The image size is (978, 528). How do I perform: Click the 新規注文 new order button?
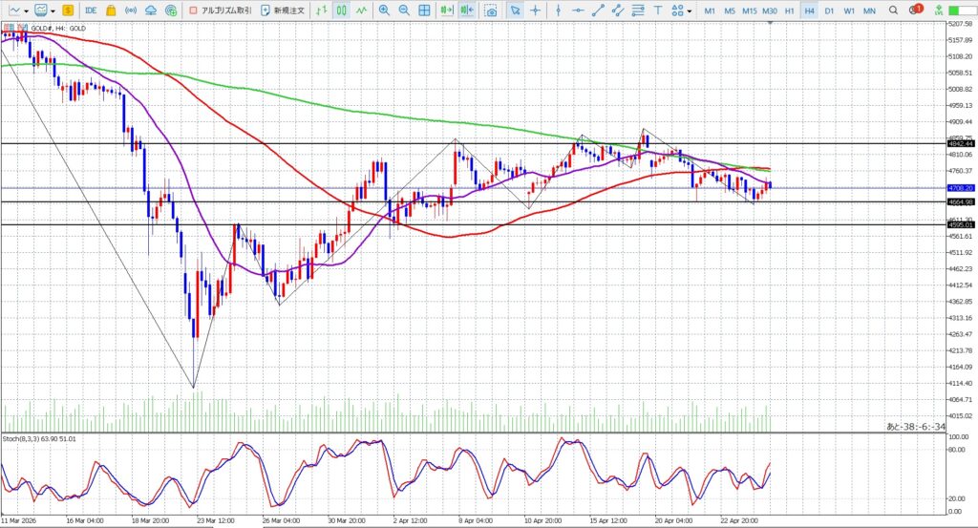(283, 11)
